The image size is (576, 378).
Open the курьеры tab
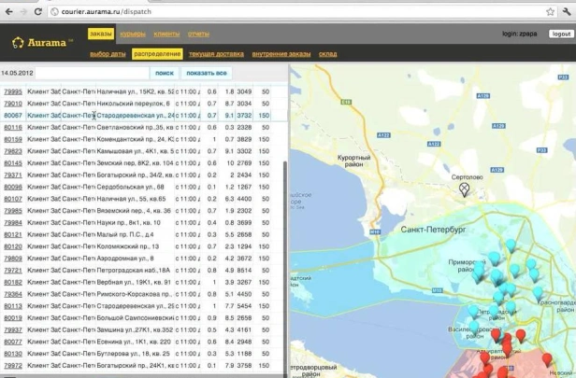tap(132, 34)
